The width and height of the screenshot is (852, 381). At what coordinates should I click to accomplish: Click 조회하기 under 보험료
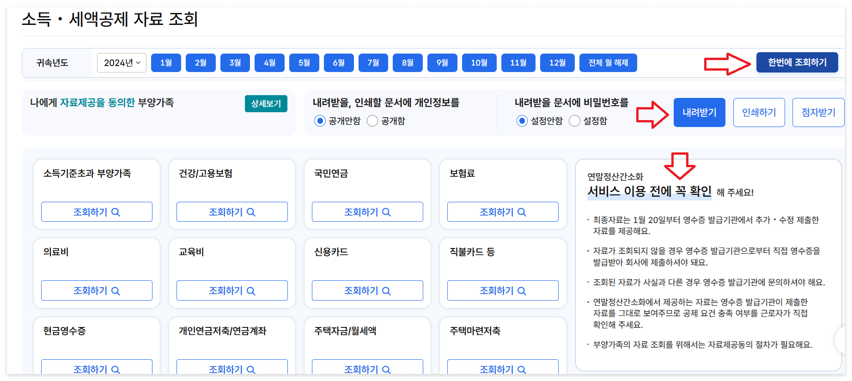point(503,212)
